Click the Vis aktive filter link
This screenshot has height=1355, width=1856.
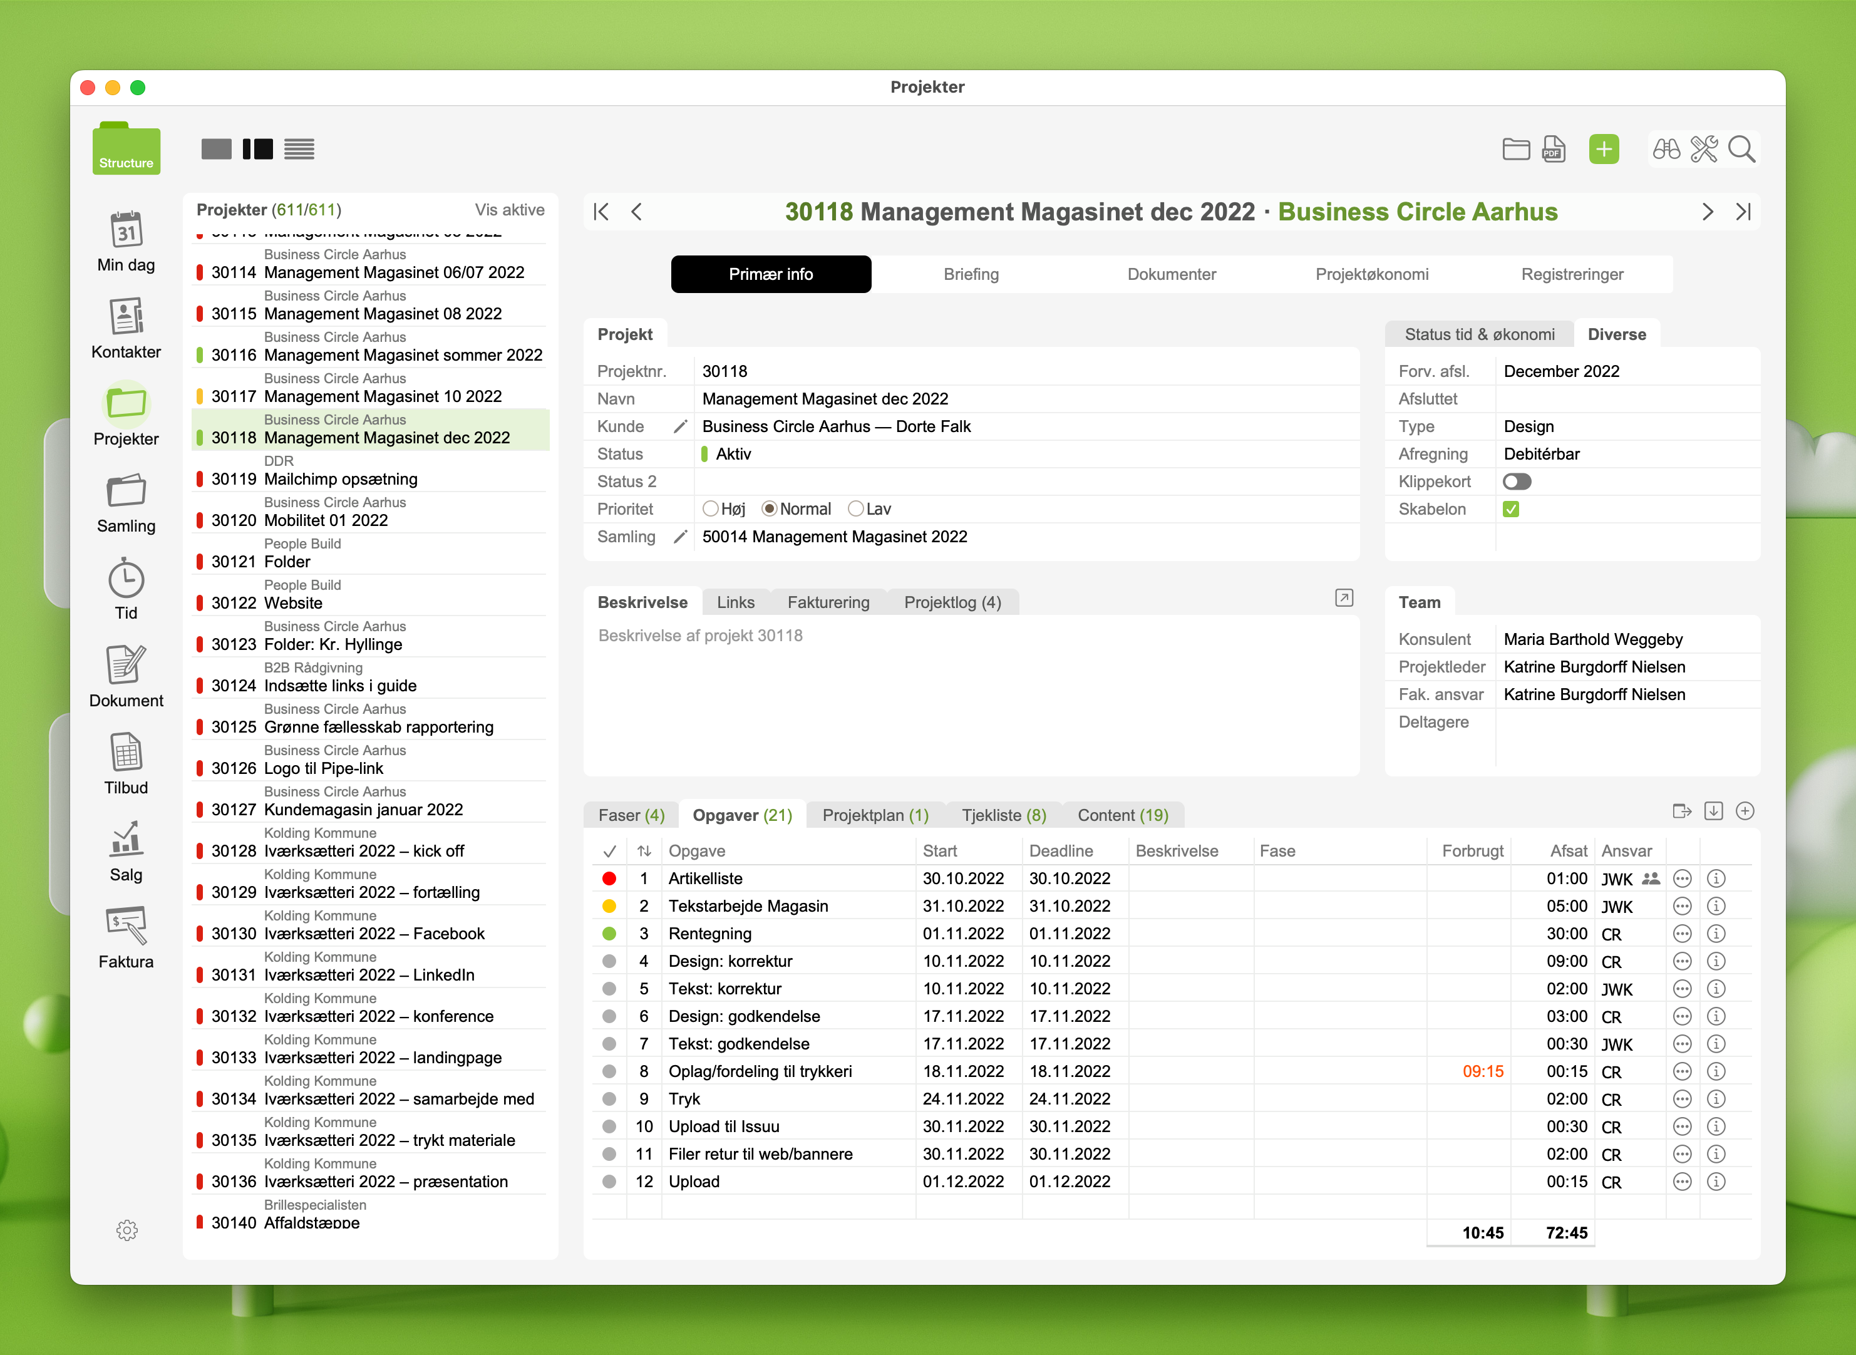(509, 210)
